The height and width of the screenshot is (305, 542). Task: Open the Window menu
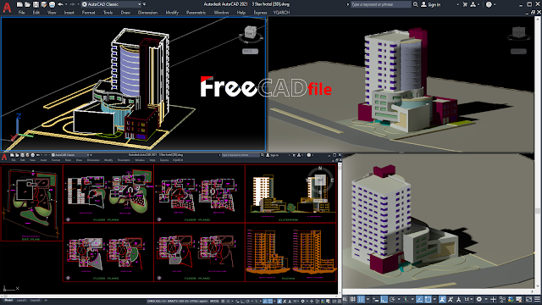point(221,13)
